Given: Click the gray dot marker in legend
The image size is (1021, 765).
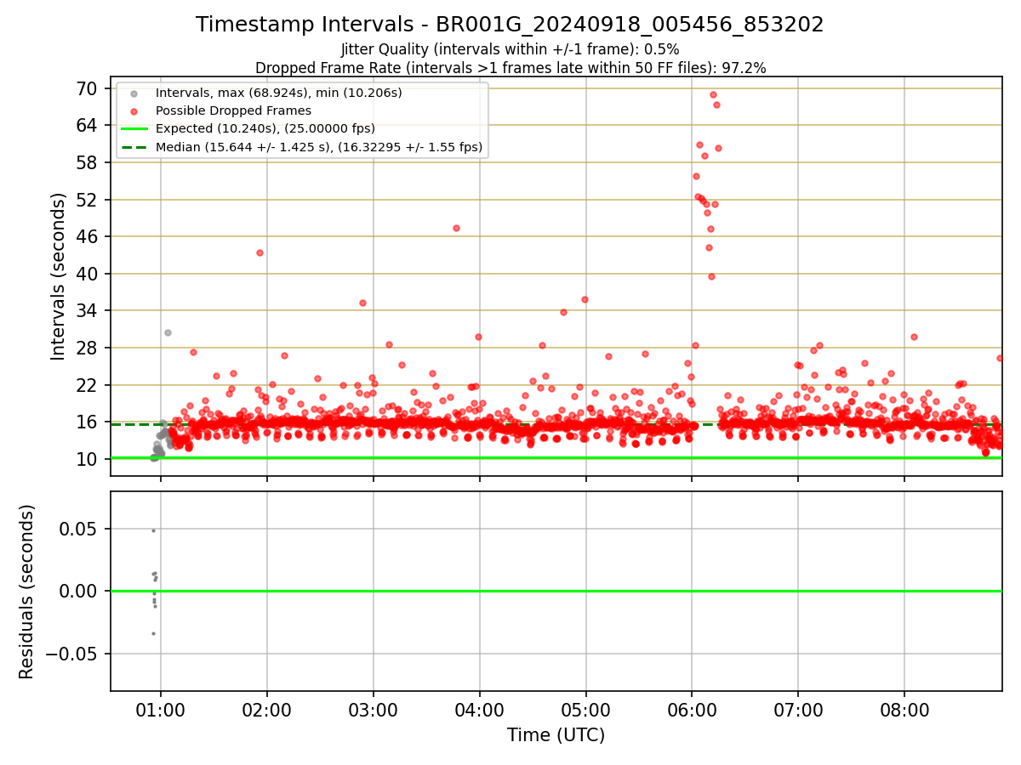Looking at the screenshot, I should [134, 93].
